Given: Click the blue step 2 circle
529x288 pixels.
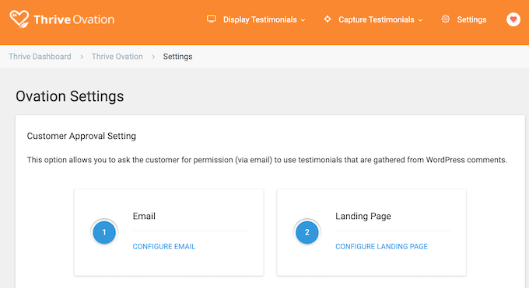Looking at the screenshot, I should tap(307, 232).
